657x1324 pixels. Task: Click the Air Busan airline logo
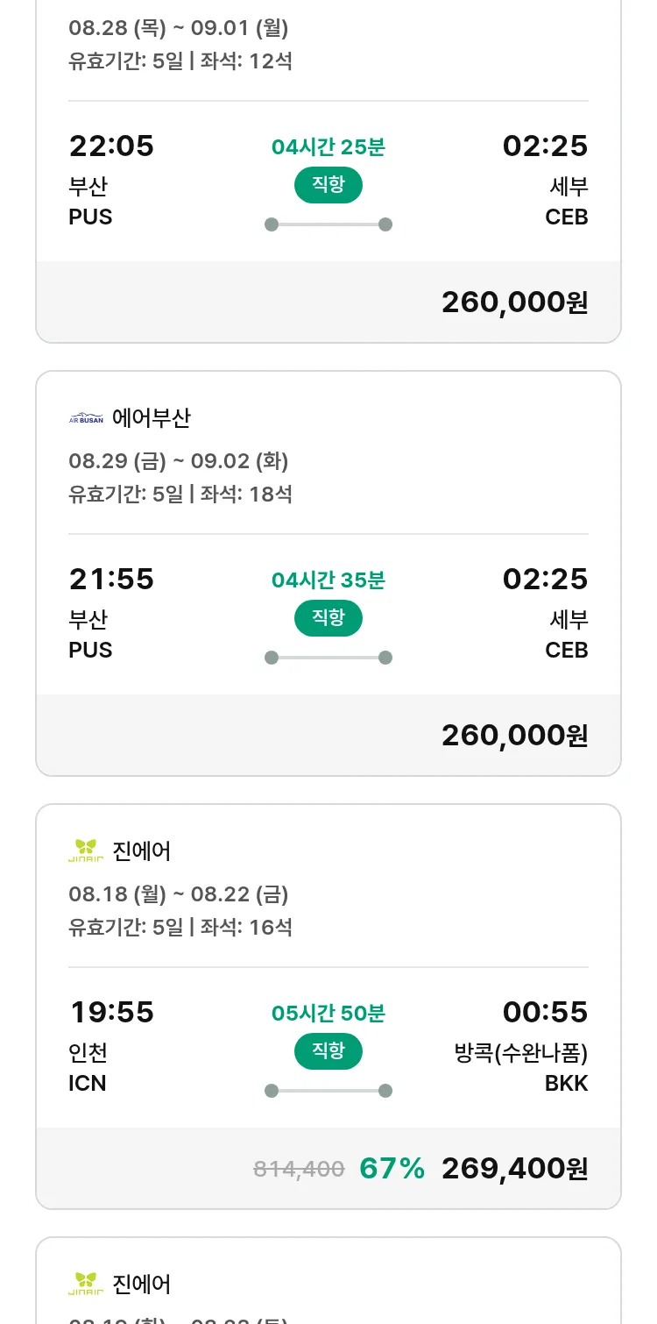point(86,418)
